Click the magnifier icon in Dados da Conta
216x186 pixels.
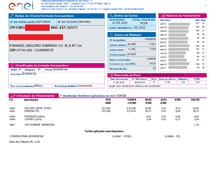tap(111, 16)
